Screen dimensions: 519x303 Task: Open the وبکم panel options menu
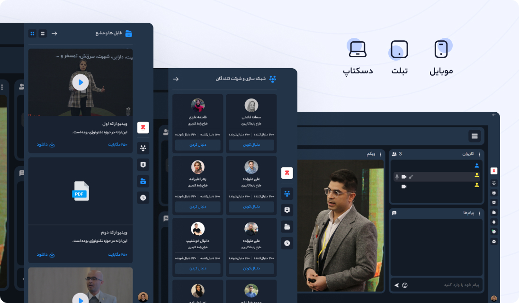click(380, 154)
